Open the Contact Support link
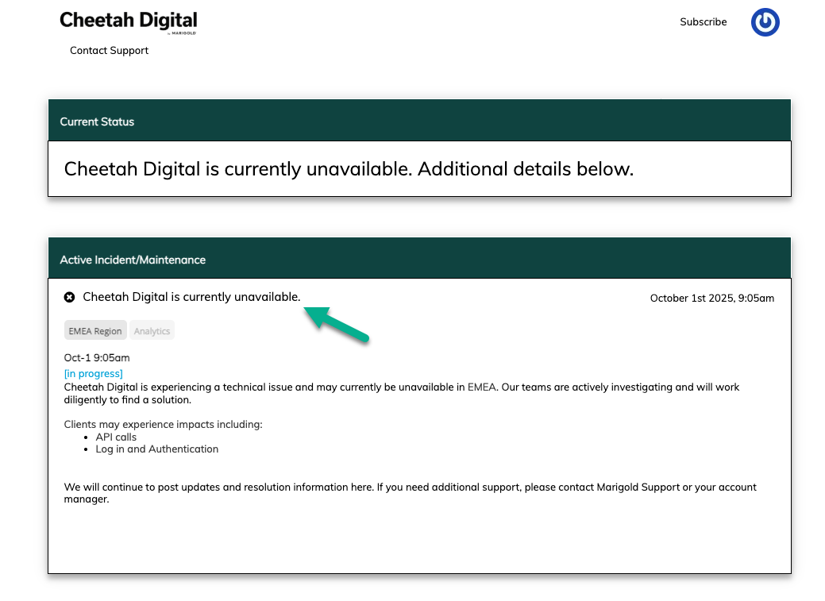This screenshot has height=601, width=825. [109, 51]
